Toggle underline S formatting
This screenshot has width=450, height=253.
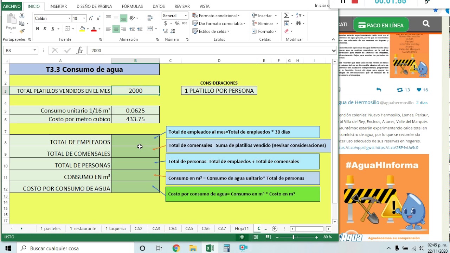tap(53, 29)
